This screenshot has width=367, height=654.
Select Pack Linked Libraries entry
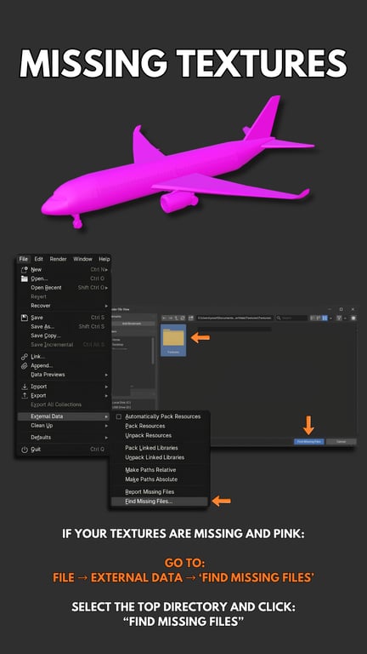[x=160, y=448]
